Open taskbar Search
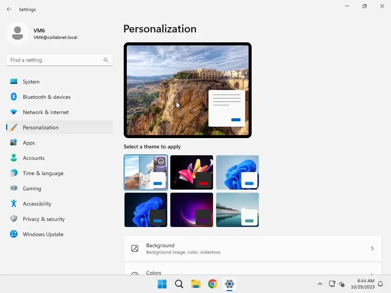This screenshot has width=391, height=293. [179, 284]
